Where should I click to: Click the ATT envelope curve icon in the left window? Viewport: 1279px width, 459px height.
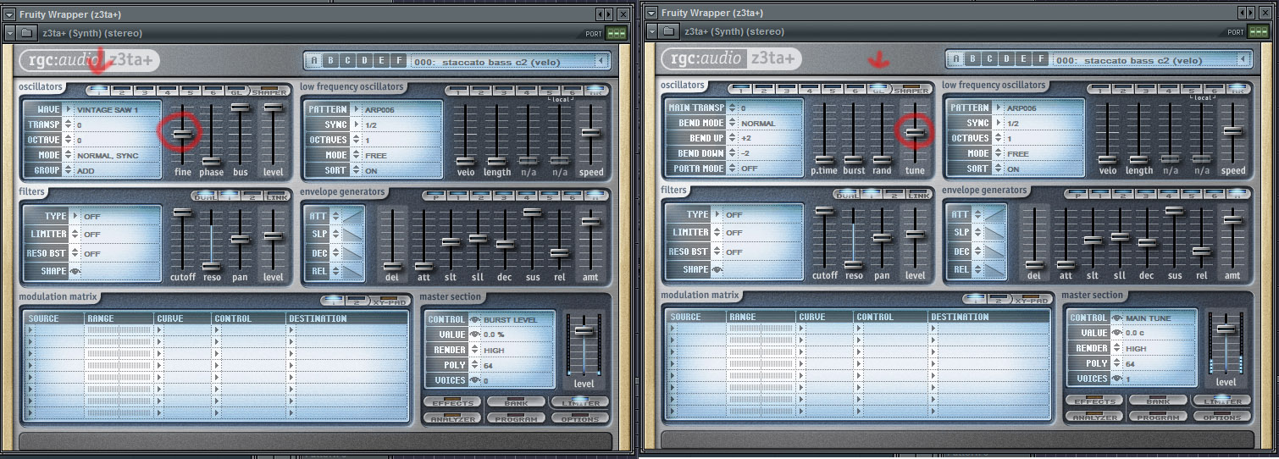[352, 216]
